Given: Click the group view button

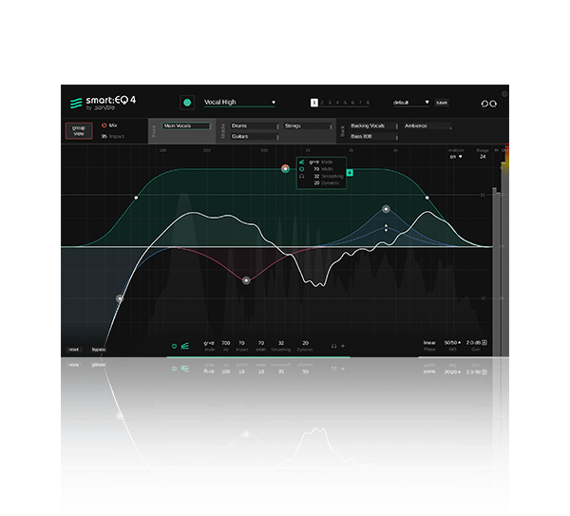Looking at the screenshot, I should [79, 131].
